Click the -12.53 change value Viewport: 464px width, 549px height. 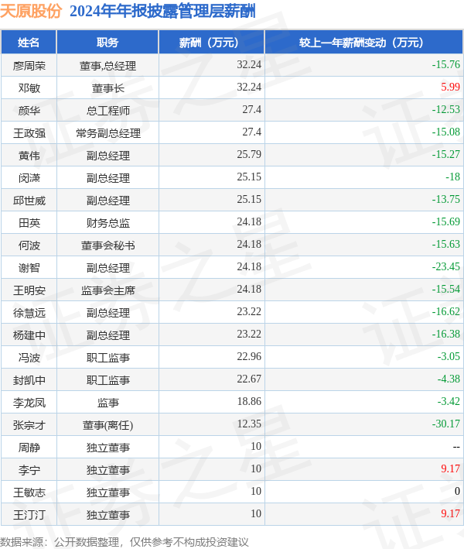(x=445, y=109)
